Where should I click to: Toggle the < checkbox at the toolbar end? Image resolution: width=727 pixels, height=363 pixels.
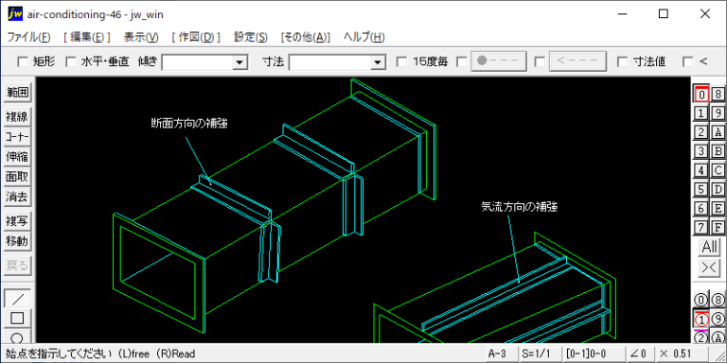(688, 61)
